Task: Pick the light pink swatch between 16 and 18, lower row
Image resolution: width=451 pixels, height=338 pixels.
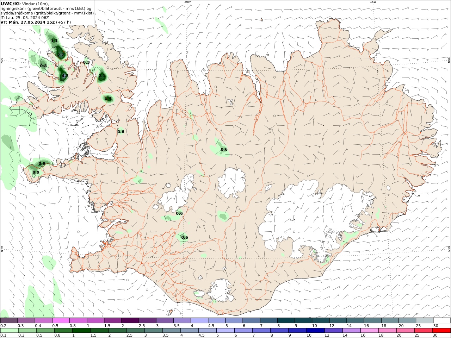Action: [369, 330]
